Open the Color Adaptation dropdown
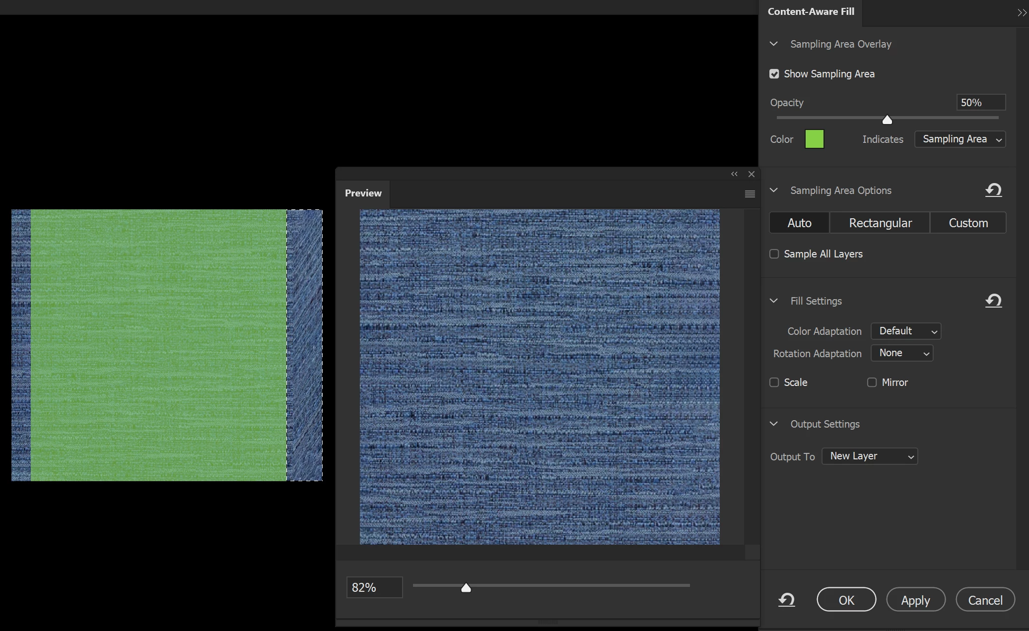 [x=906, y=331]
